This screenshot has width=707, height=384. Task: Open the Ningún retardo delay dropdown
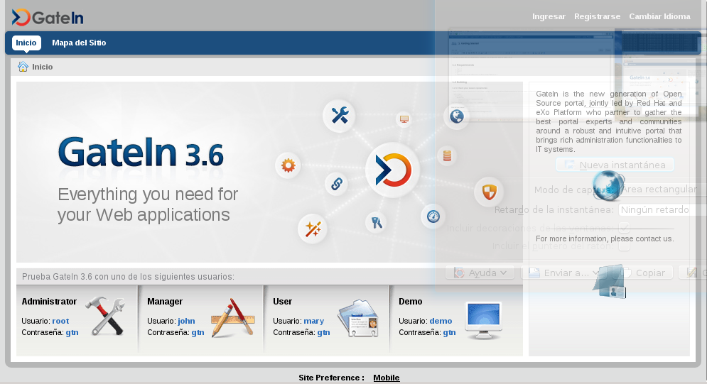coord(661,210)
